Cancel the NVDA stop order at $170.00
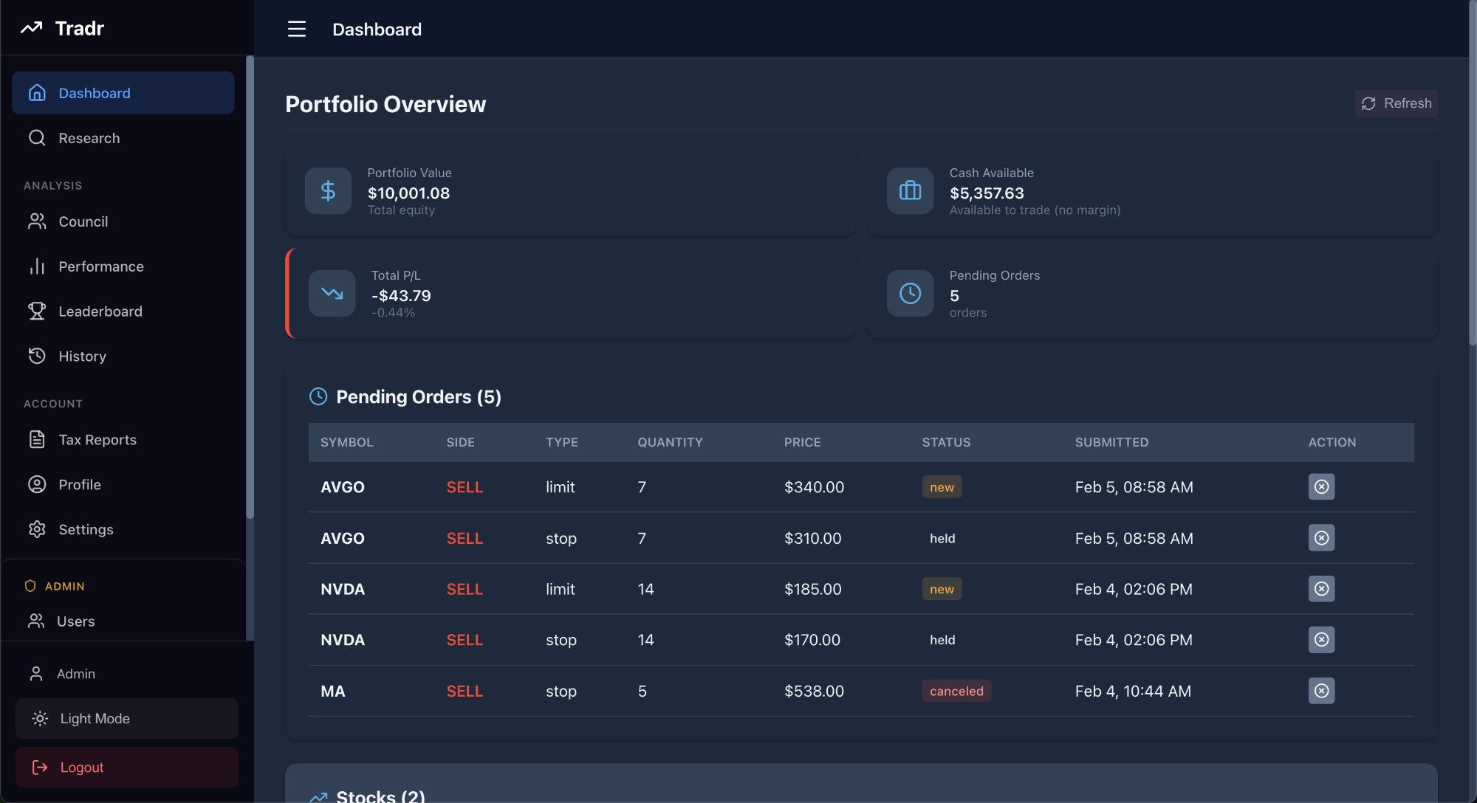Screen dimensions: 1477x803 [x=1321, y=640]
